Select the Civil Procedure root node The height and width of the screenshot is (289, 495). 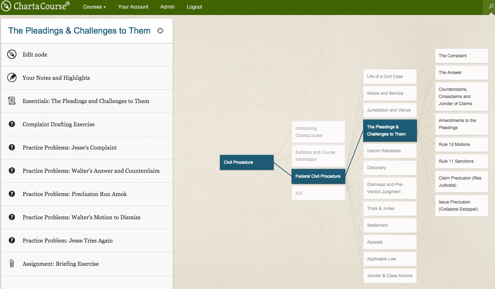click(247, 162)
